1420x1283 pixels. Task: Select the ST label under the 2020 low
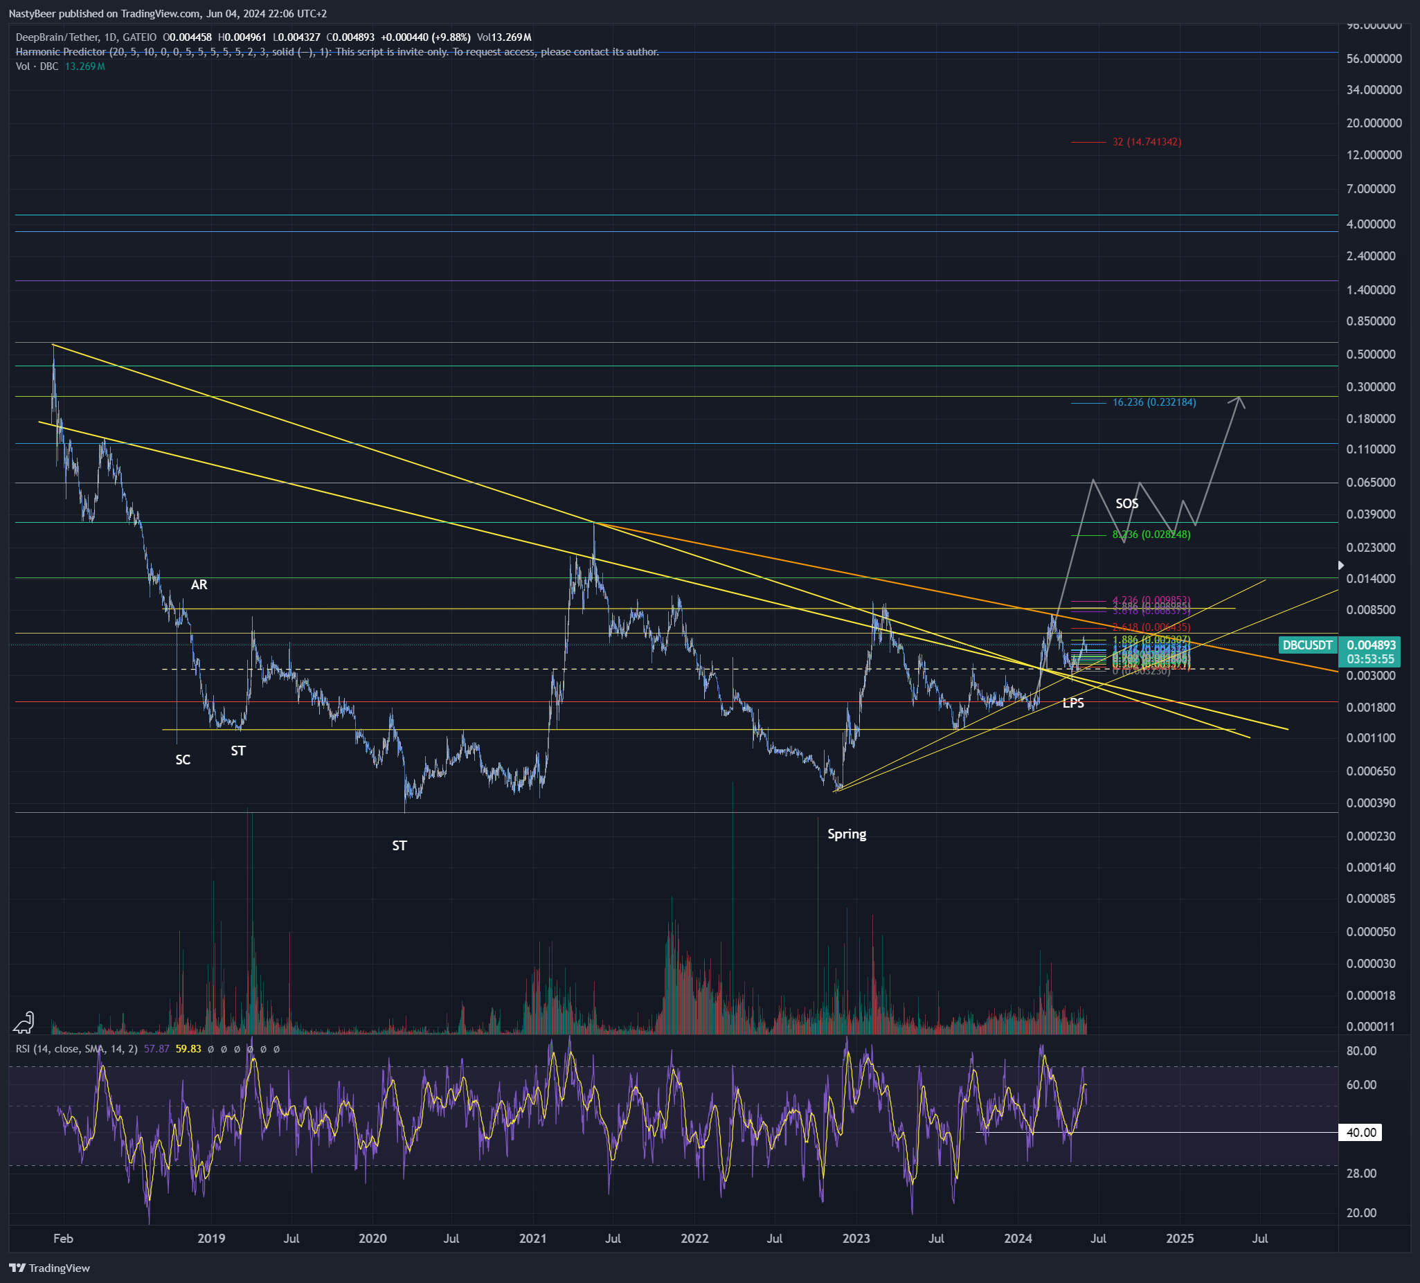tap(399, 845)
